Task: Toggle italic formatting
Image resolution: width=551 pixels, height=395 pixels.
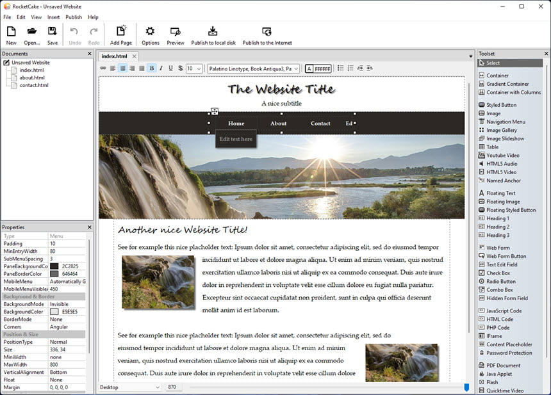Action: point(161,68)
